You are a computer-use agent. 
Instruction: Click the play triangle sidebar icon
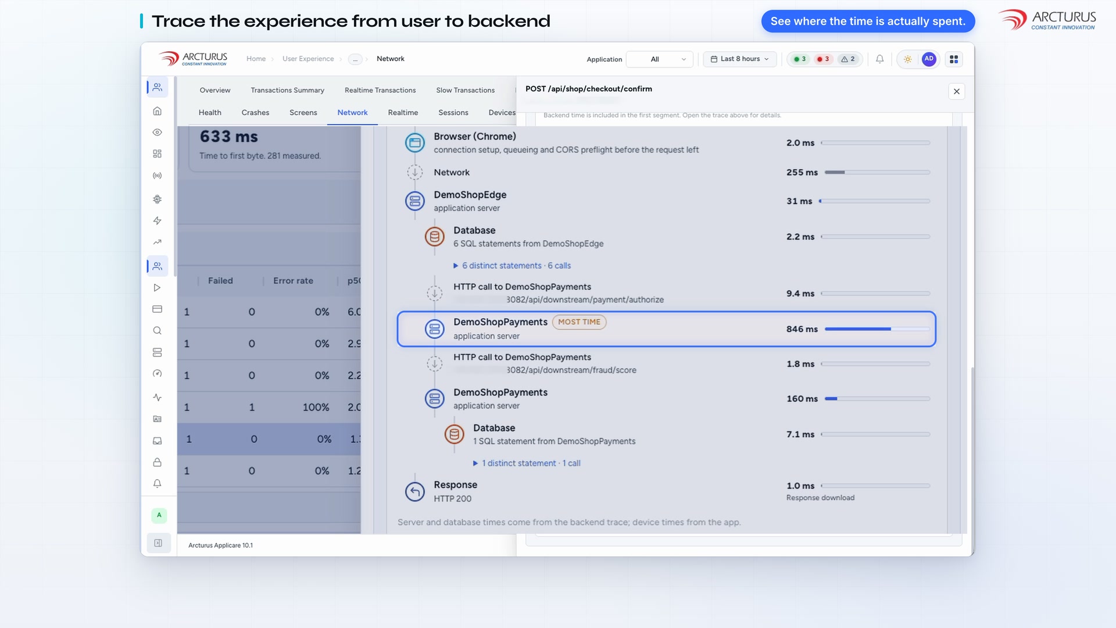pyautogui.click(x=157, y=288)
